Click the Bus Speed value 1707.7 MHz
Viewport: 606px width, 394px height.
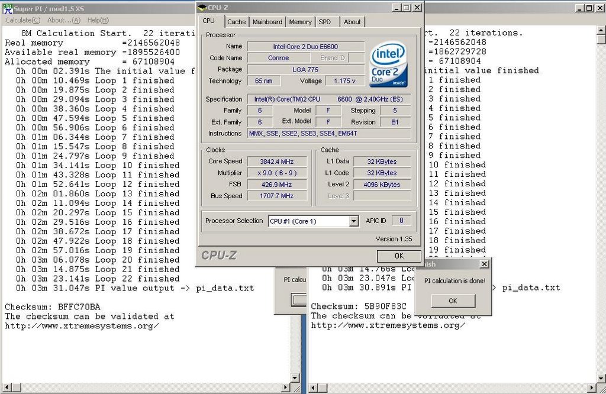point(277,196)
